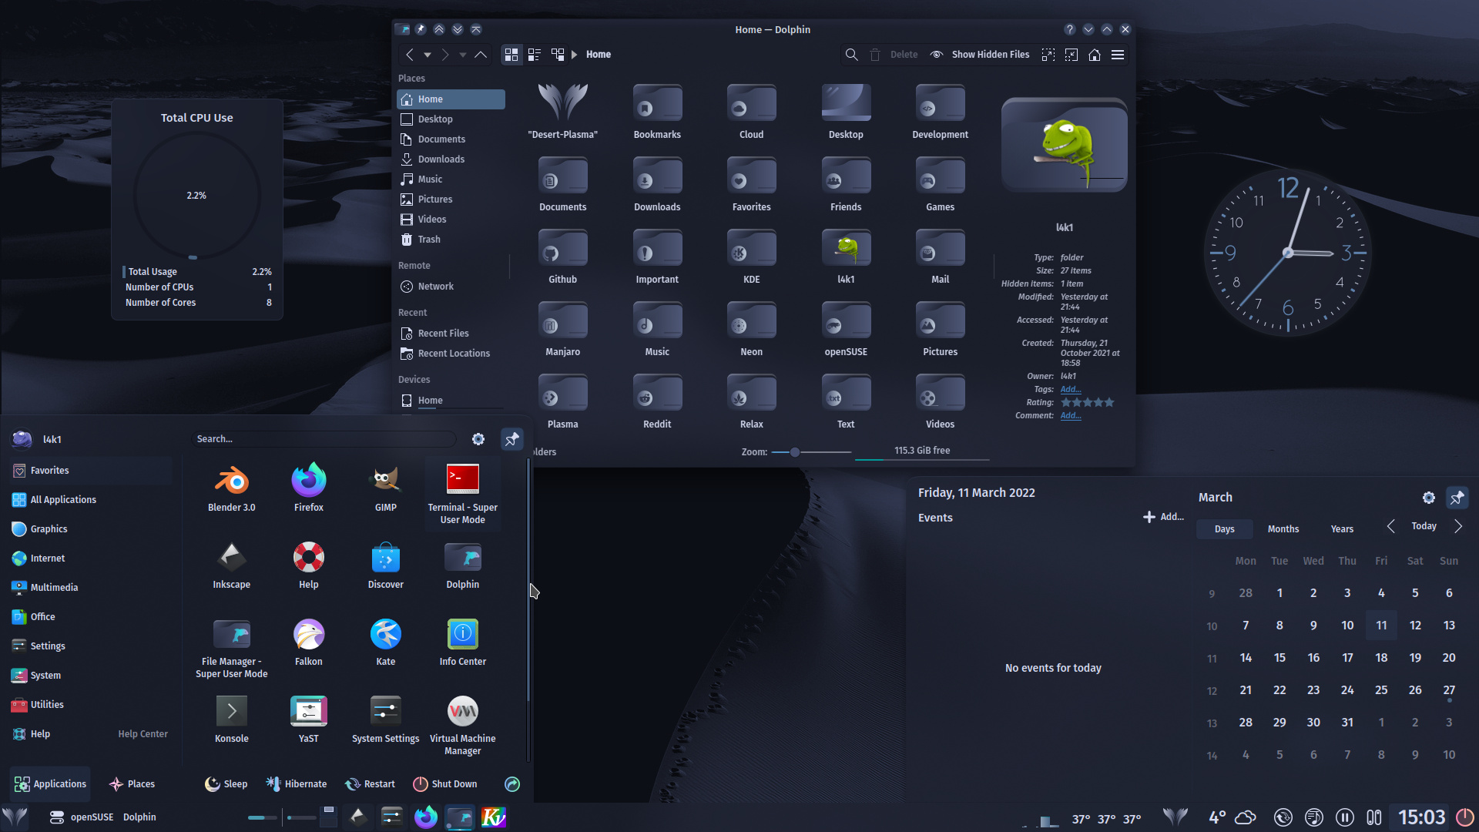The height and width of the screenshot is (832, 1479).
Task: Click l4k1 folder preview thumbnail
Action: pos(1064,145)
